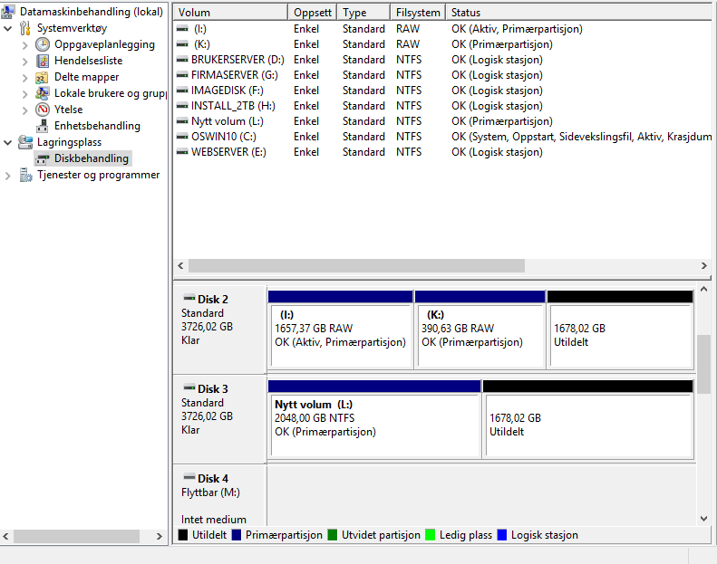Click the drive icon next to WEBSERVER (E:)
Screen dimensions: 717x564
click(182, 152)
